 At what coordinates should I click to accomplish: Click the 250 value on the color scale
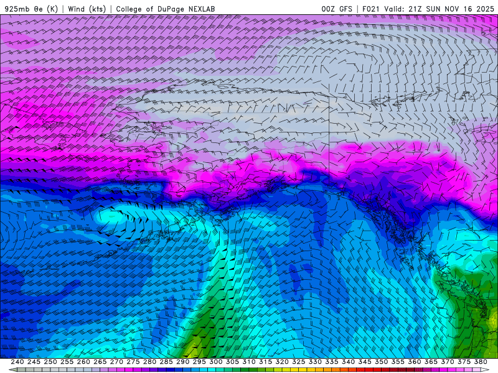click(50, 362)
